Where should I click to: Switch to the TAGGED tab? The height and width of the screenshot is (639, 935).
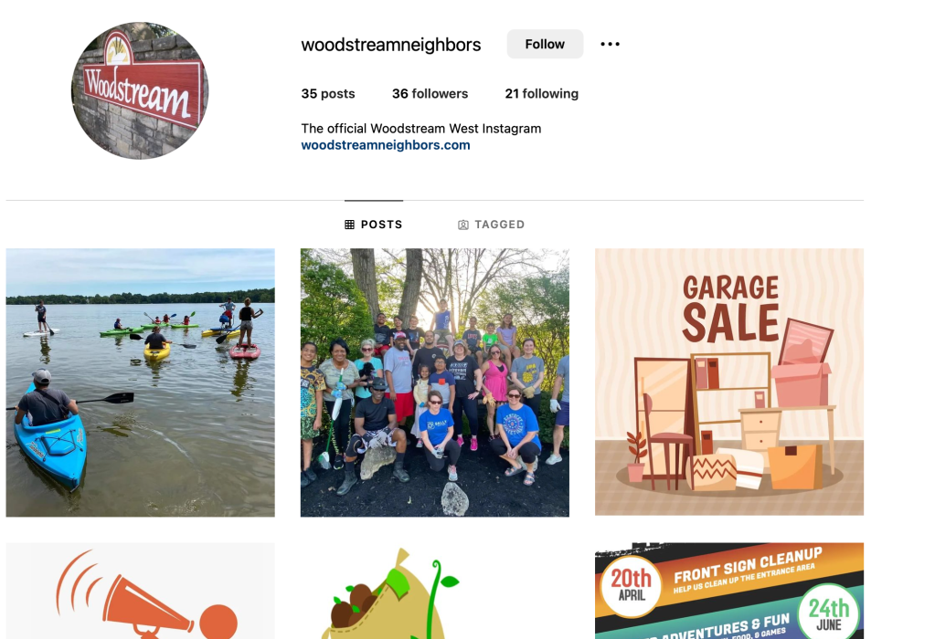tap(492, 225)
